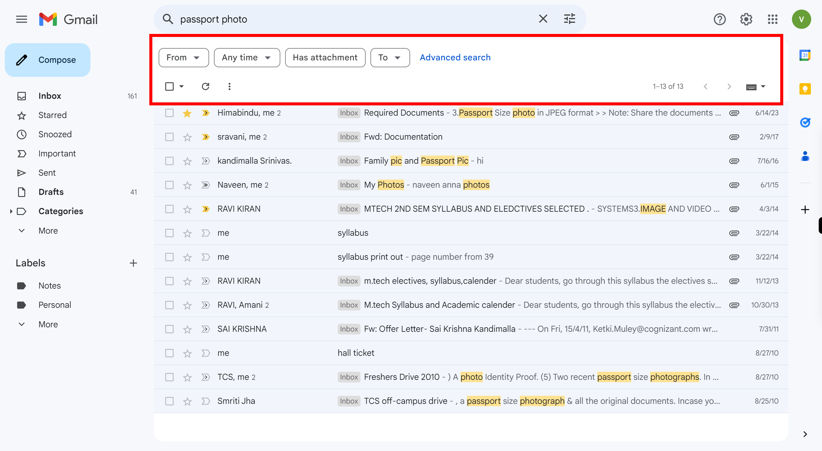Expand More under the mail folders
This screenshot has height=451, width=822.
pyautogui.click(x=47, y=231)
